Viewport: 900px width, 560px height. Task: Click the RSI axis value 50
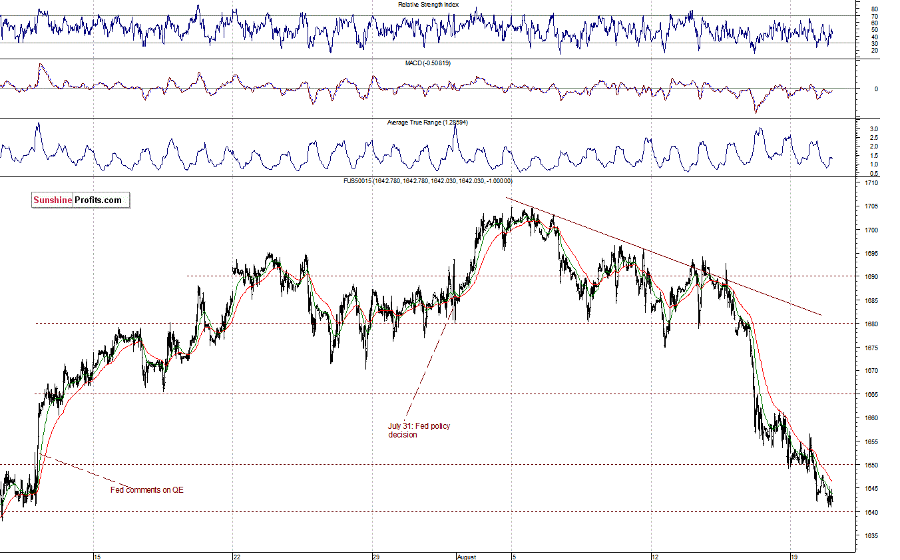(x=875, y=30)
